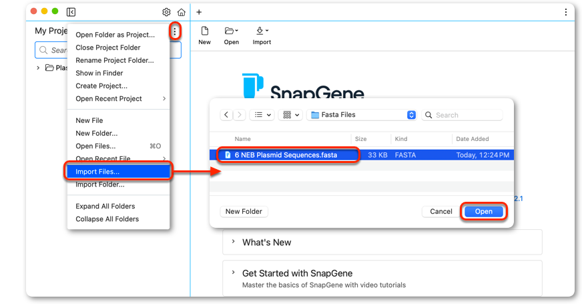Change list view mode in file dialog

point(262,115)
